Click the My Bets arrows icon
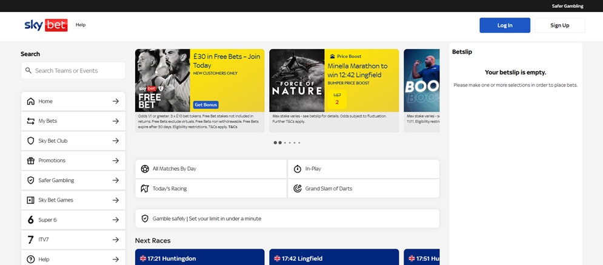This screenshot has width=603, height=265. 31,121
